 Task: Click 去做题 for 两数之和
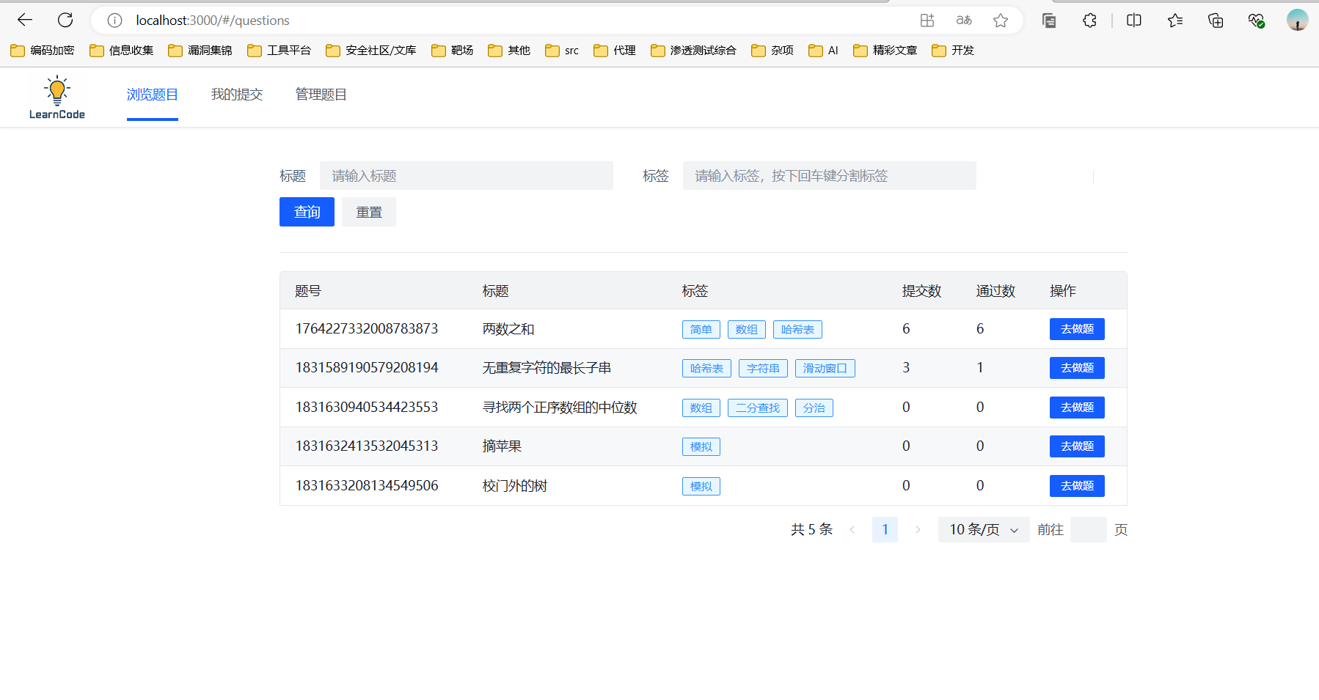[x=1076, y=329]
